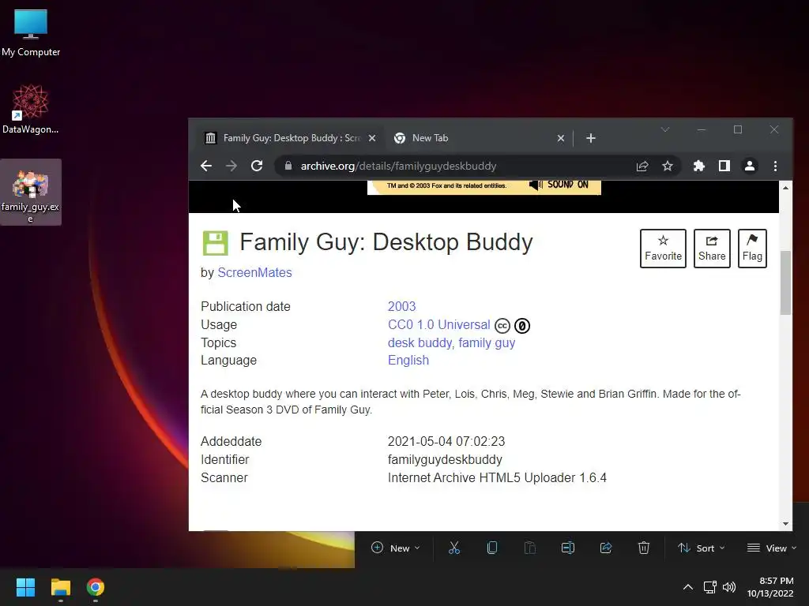Open the DataWagon desktop shortcut
This screenshot has width=809, height=606.
pos(31,109)
